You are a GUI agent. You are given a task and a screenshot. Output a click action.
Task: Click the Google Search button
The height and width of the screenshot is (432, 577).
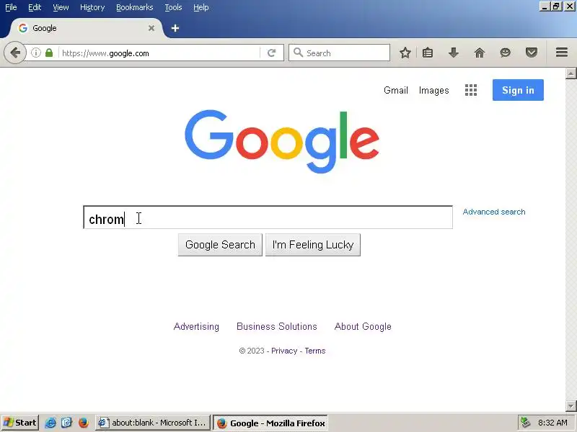tap(220, 245)
